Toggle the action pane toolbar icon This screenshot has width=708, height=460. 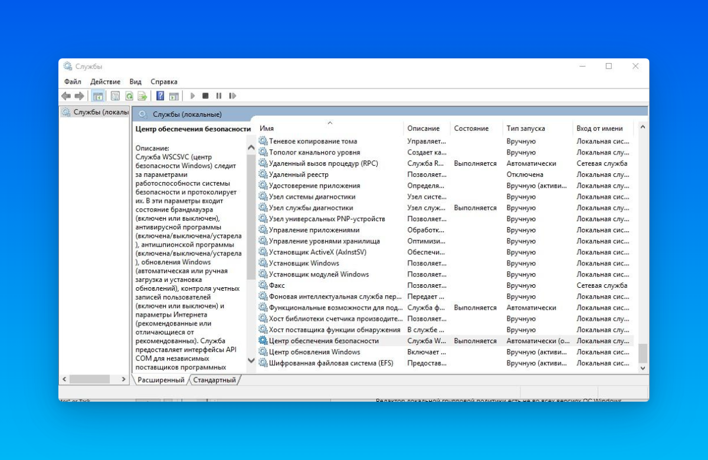pos(173,96)
